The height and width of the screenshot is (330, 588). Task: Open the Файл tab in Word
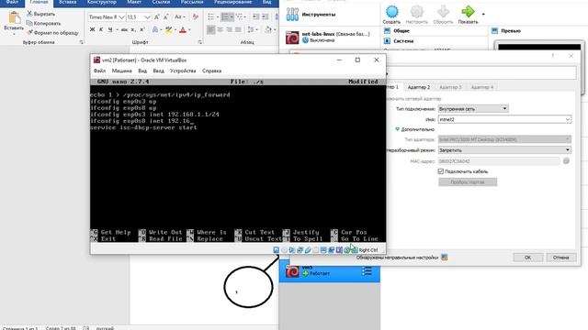(x=12, y=2)
